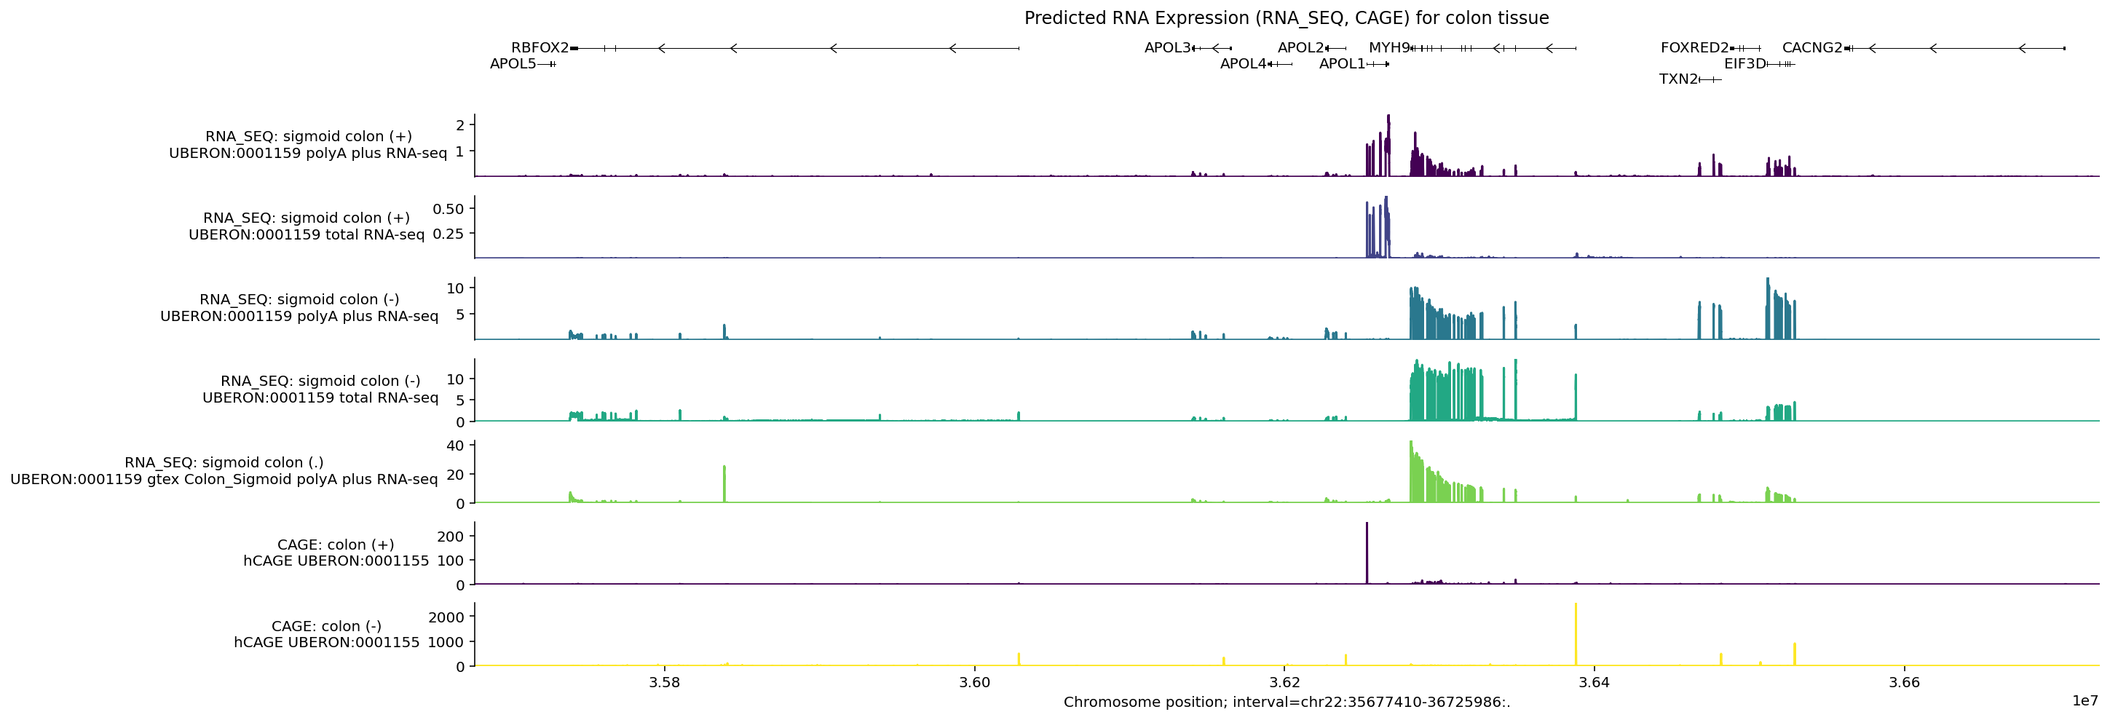Select the CACNG2 gene label

click(x=1811, y=48)
